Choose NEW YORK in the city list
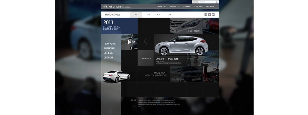Screen dimensions: 308x115 coord(110,44)
